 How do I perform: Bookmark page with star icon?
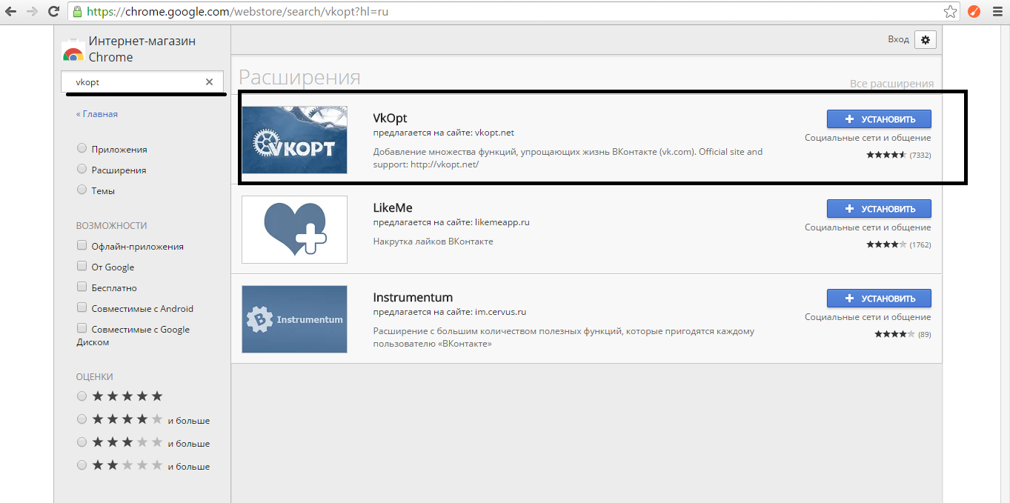pyautogui.click(x=950, y=12)
